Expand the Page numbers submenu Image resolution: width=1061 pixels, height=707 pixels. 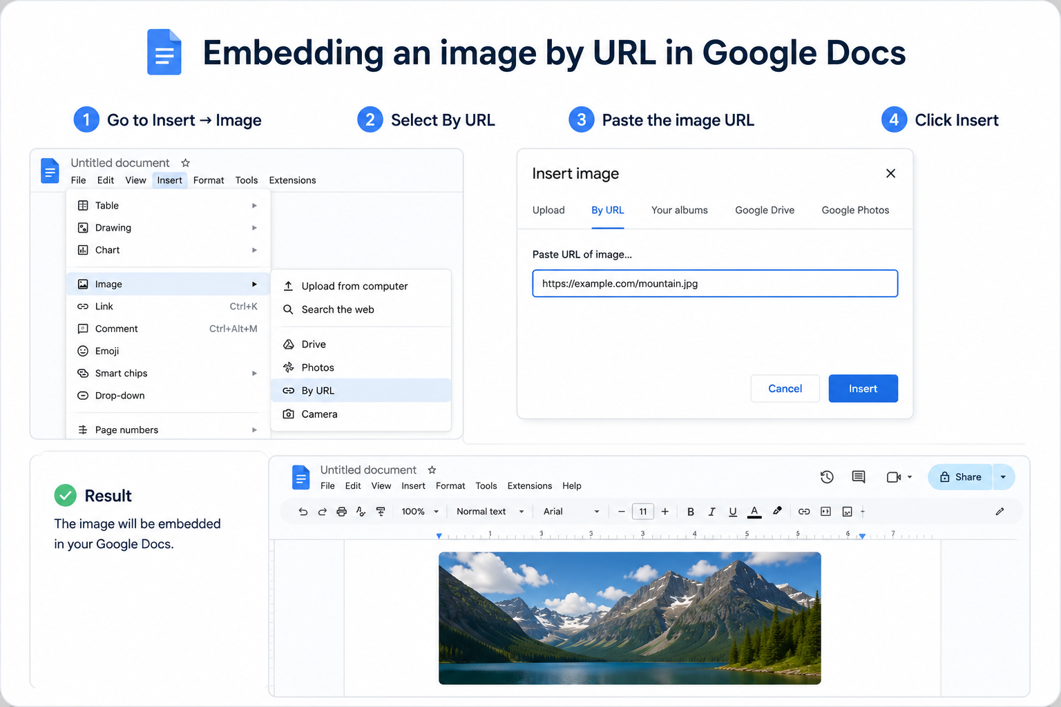pos(168,429)
